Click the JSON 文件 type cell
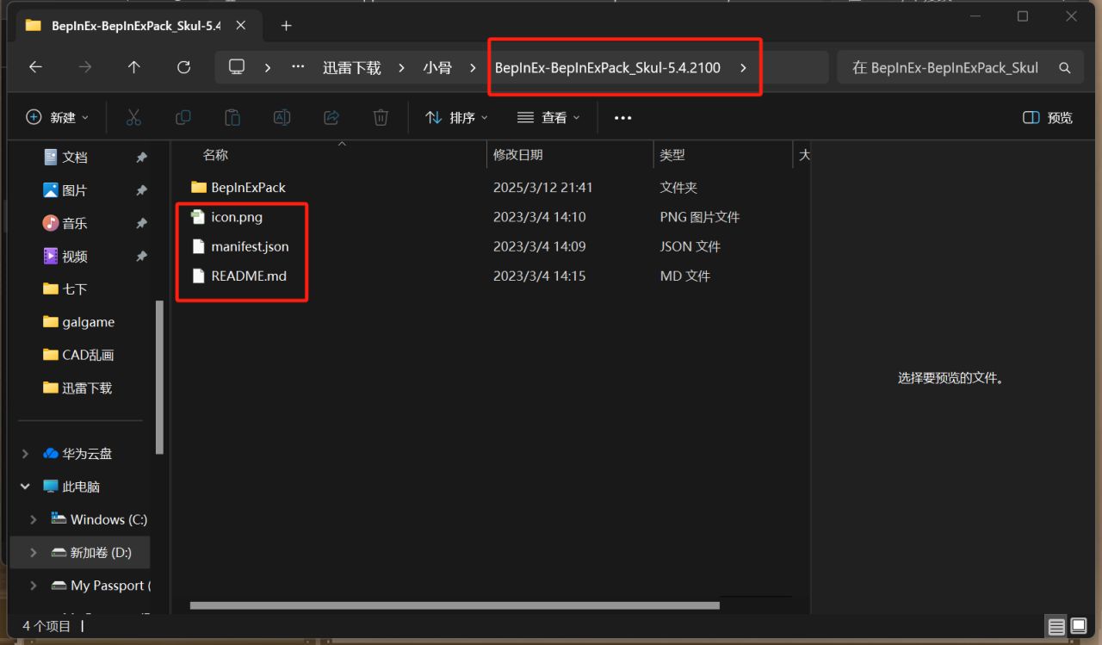Image resolution: width=1102 pixels, height=645 pixels. coord(690,246)
